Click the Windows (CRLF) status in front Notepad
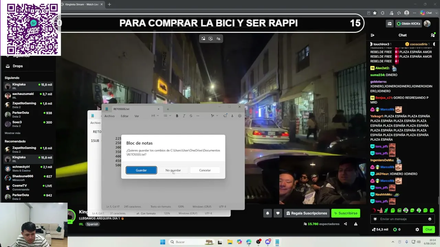 [202, 207]
